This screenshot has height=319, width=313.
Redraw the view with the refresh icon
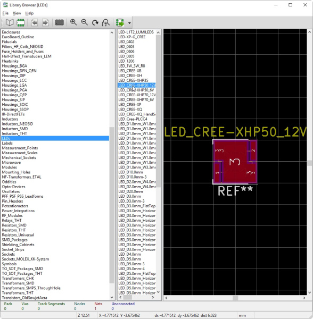click(95, 22)
